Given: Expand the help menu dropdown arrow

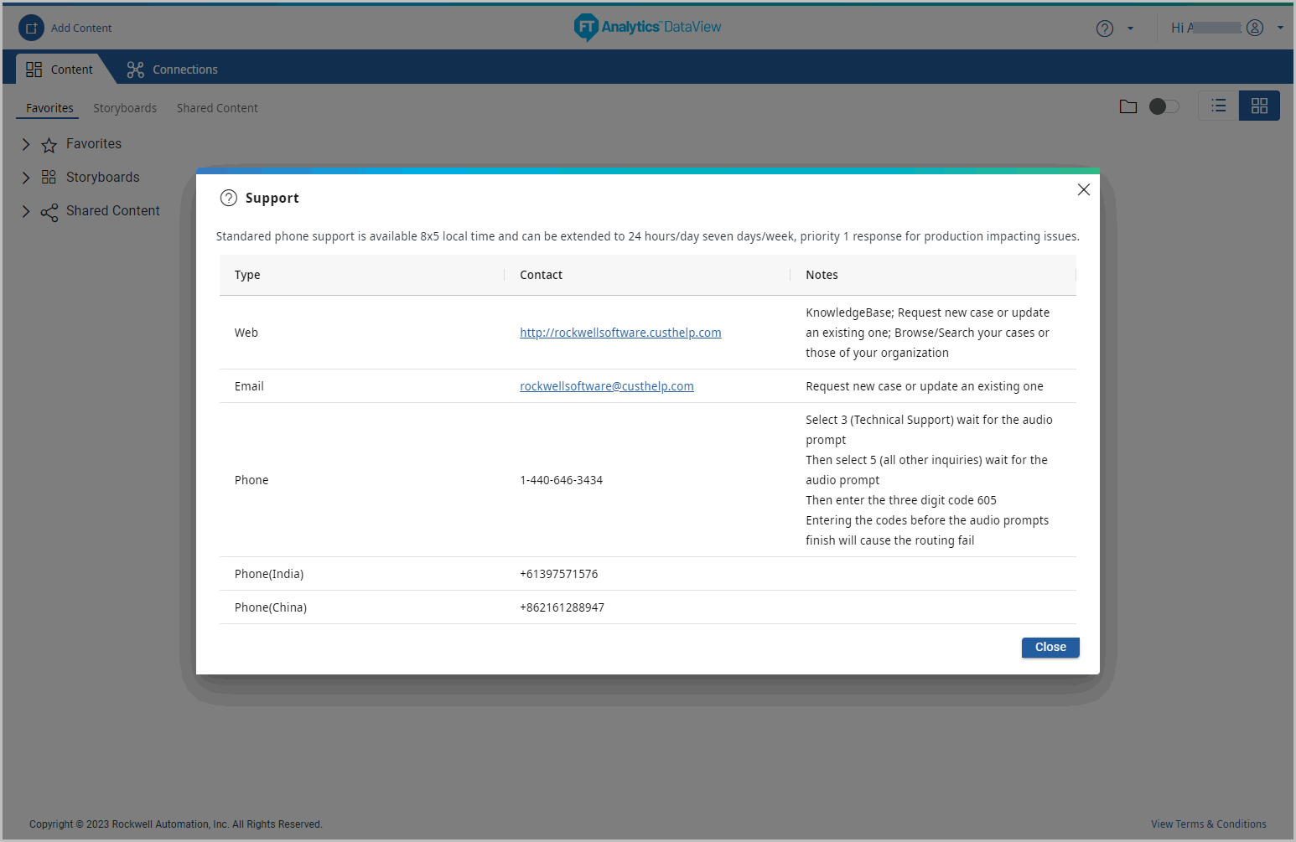Looking at the screenshot, I should (x=1130, y=28).
